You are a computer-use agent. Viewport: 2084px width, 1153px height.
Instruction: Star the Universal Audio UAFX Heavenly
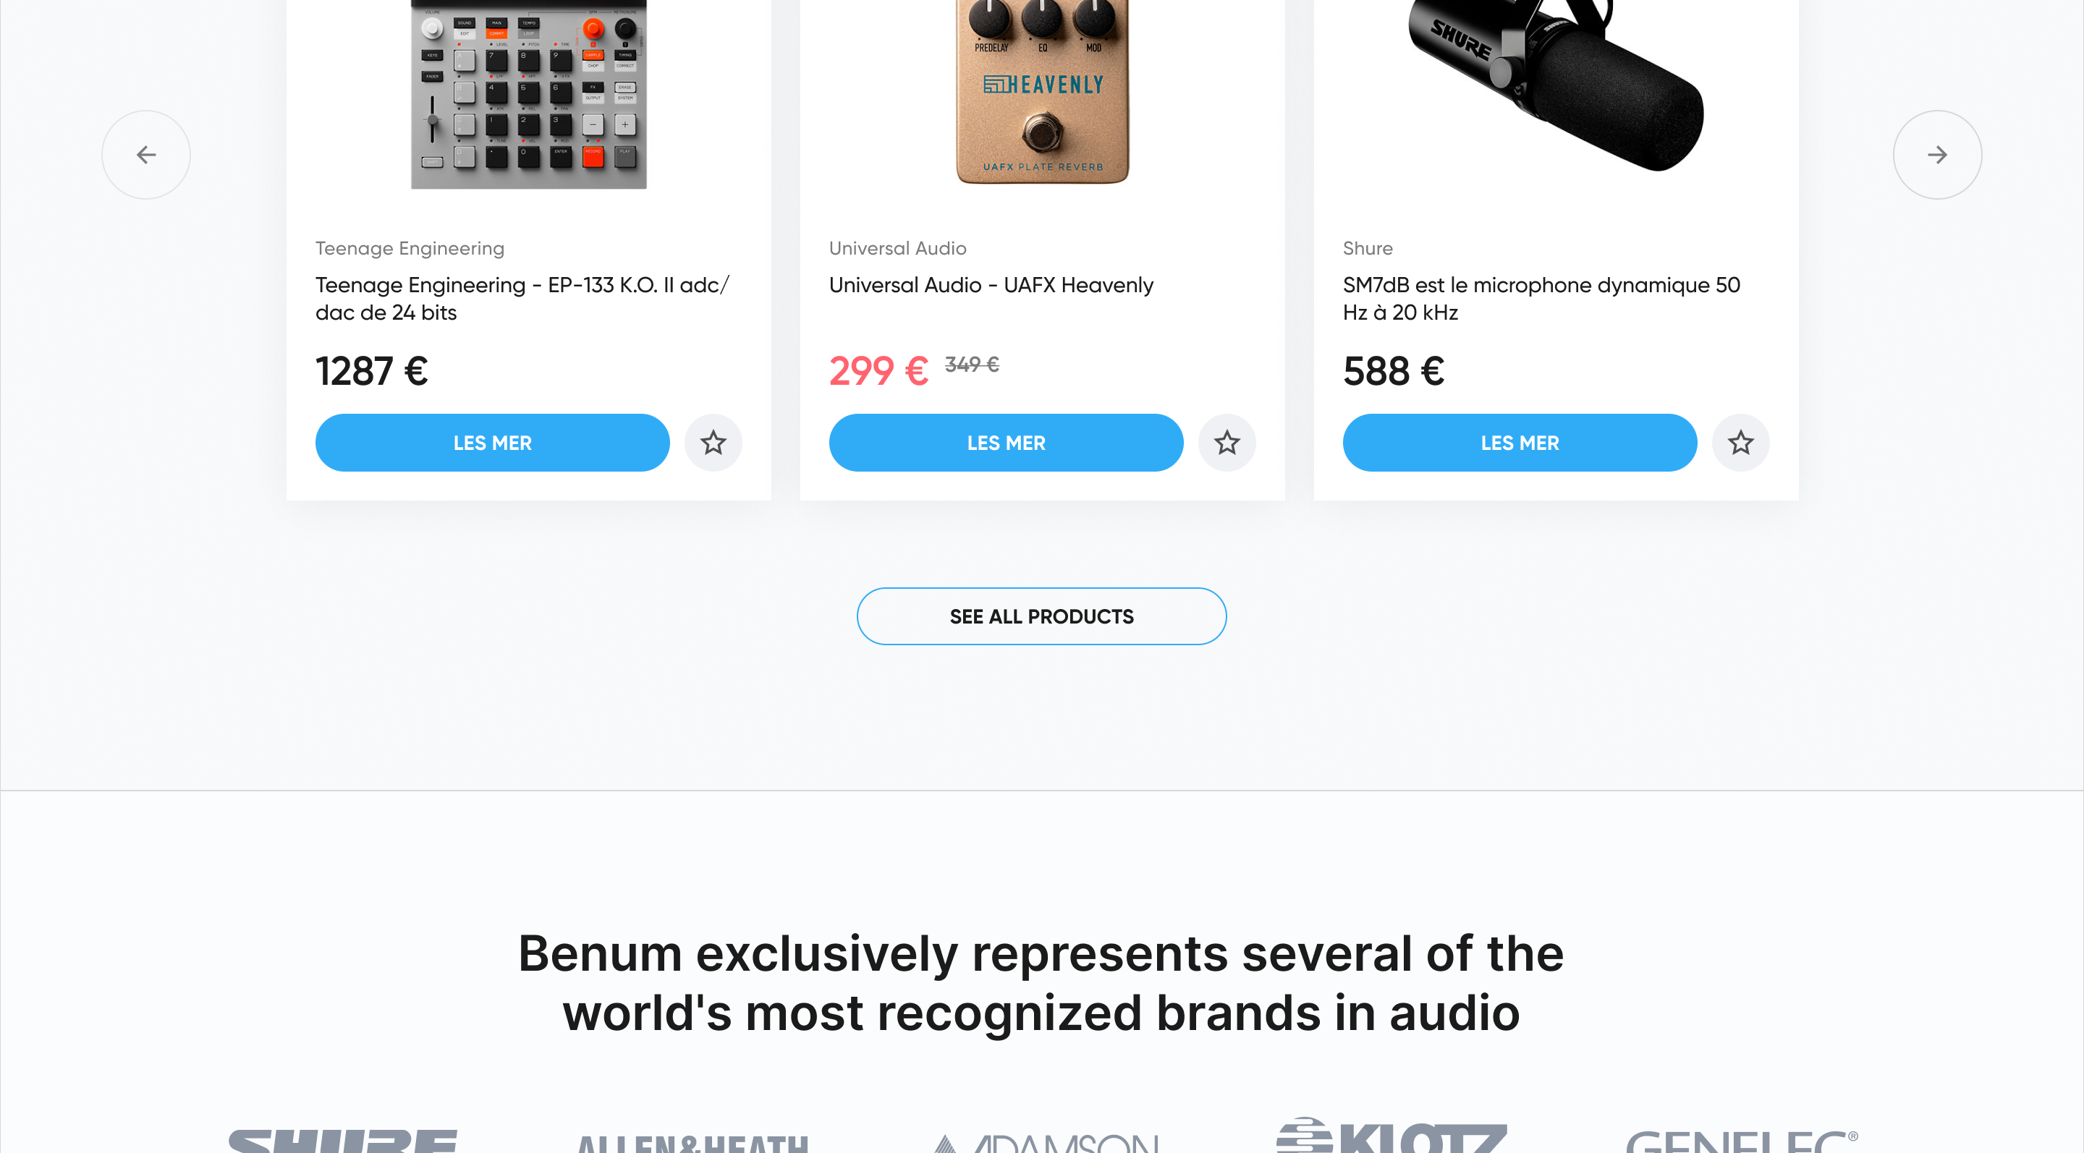coord(1227,442)
